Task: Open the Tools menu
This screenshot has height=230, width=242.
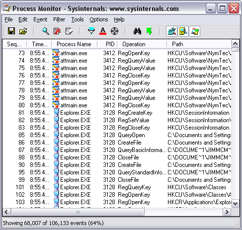Action: [x=78, y=19]
